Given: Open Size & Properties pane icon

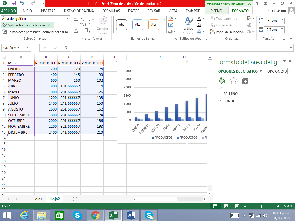Looking at the screenshot, I should pyautogui.click(x=245, y=81).
